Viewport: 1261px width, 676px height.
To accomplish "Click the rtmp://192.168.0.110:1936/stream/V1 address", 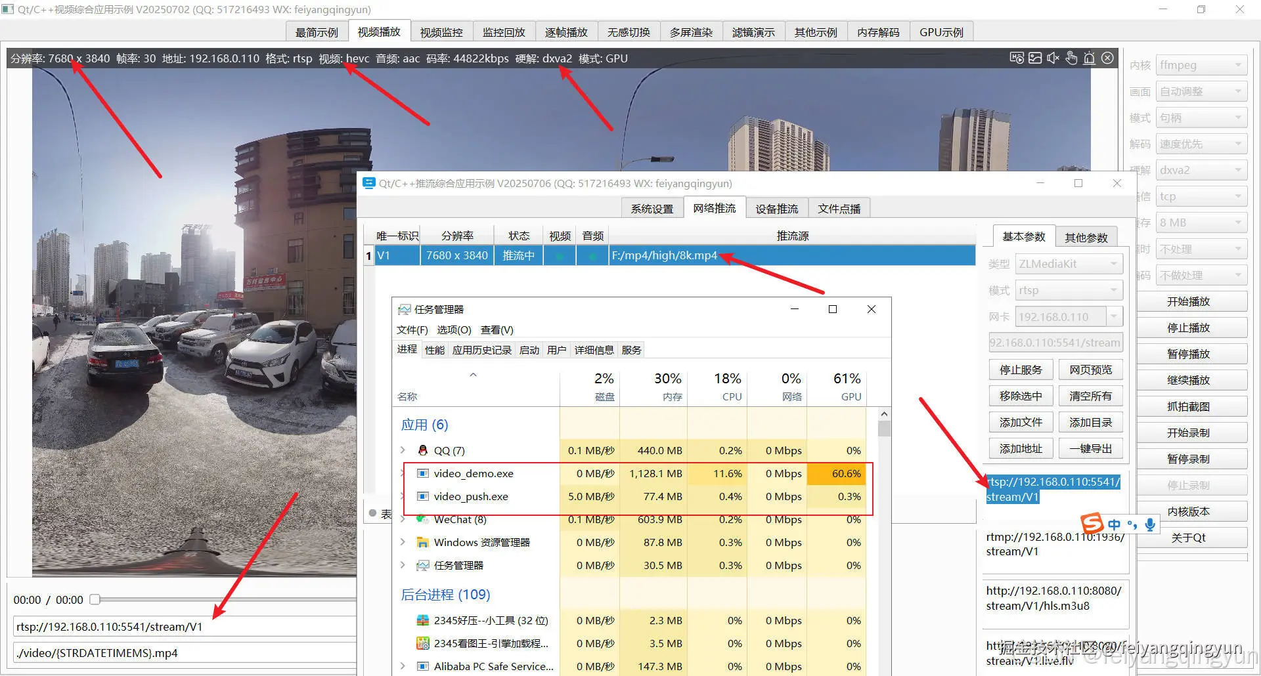I will pos(1055,544).
